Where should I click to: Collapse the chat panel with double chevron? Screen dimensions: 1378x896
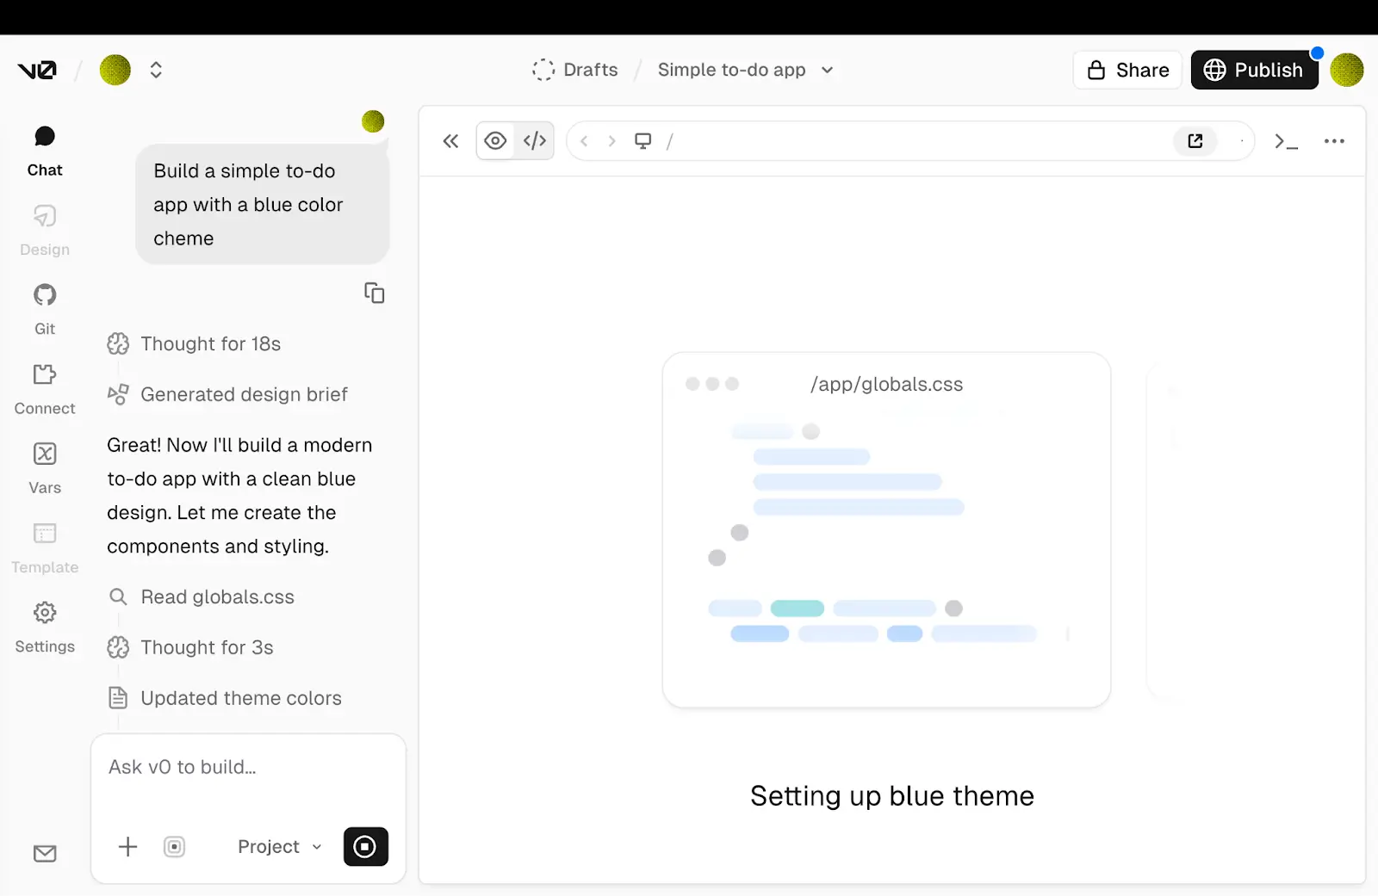coord(450,140)
